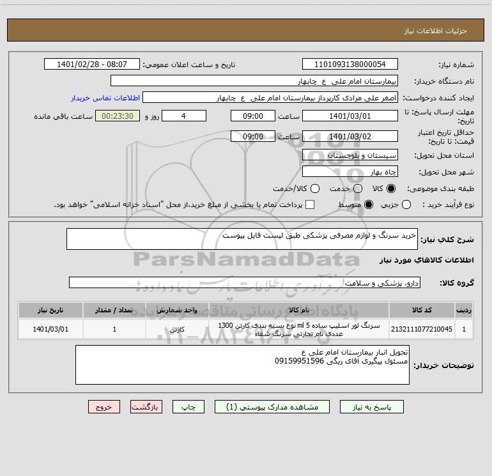The image size is (492, 476).
Task: Click response deadline date 1401/03/01 field
Action: (350, 116)
